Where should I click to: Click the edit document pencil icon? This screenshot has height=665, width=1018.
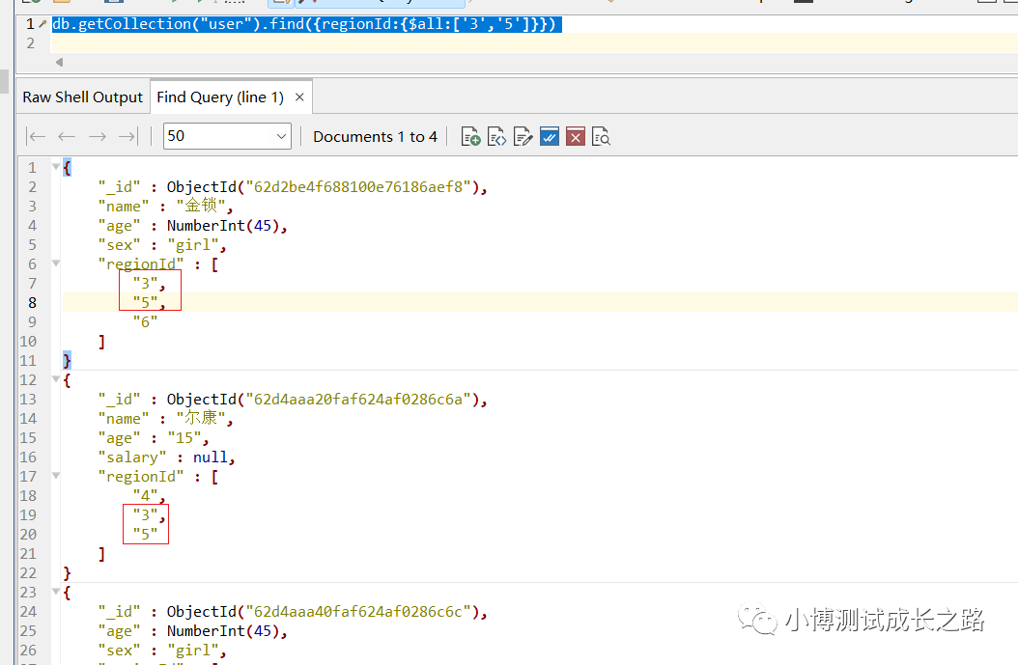tap(523, 137)
